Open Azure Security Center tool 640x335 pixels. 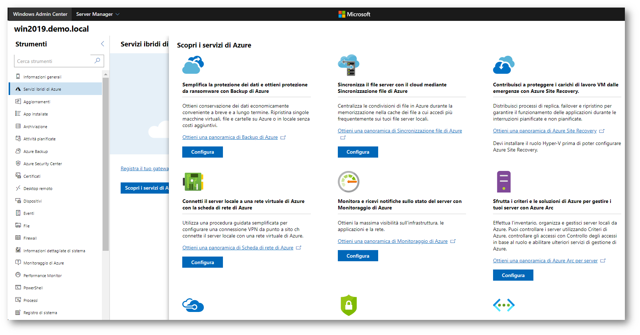pos(55,164)
